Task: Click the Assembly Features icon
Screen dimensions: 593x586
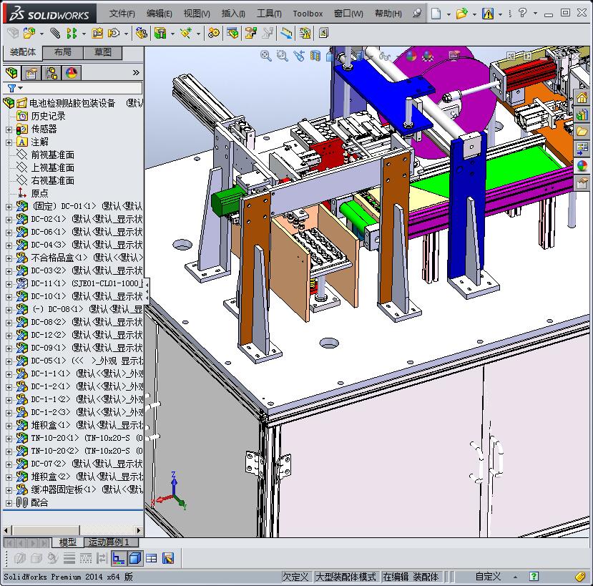Action: [x=160, y=34]
